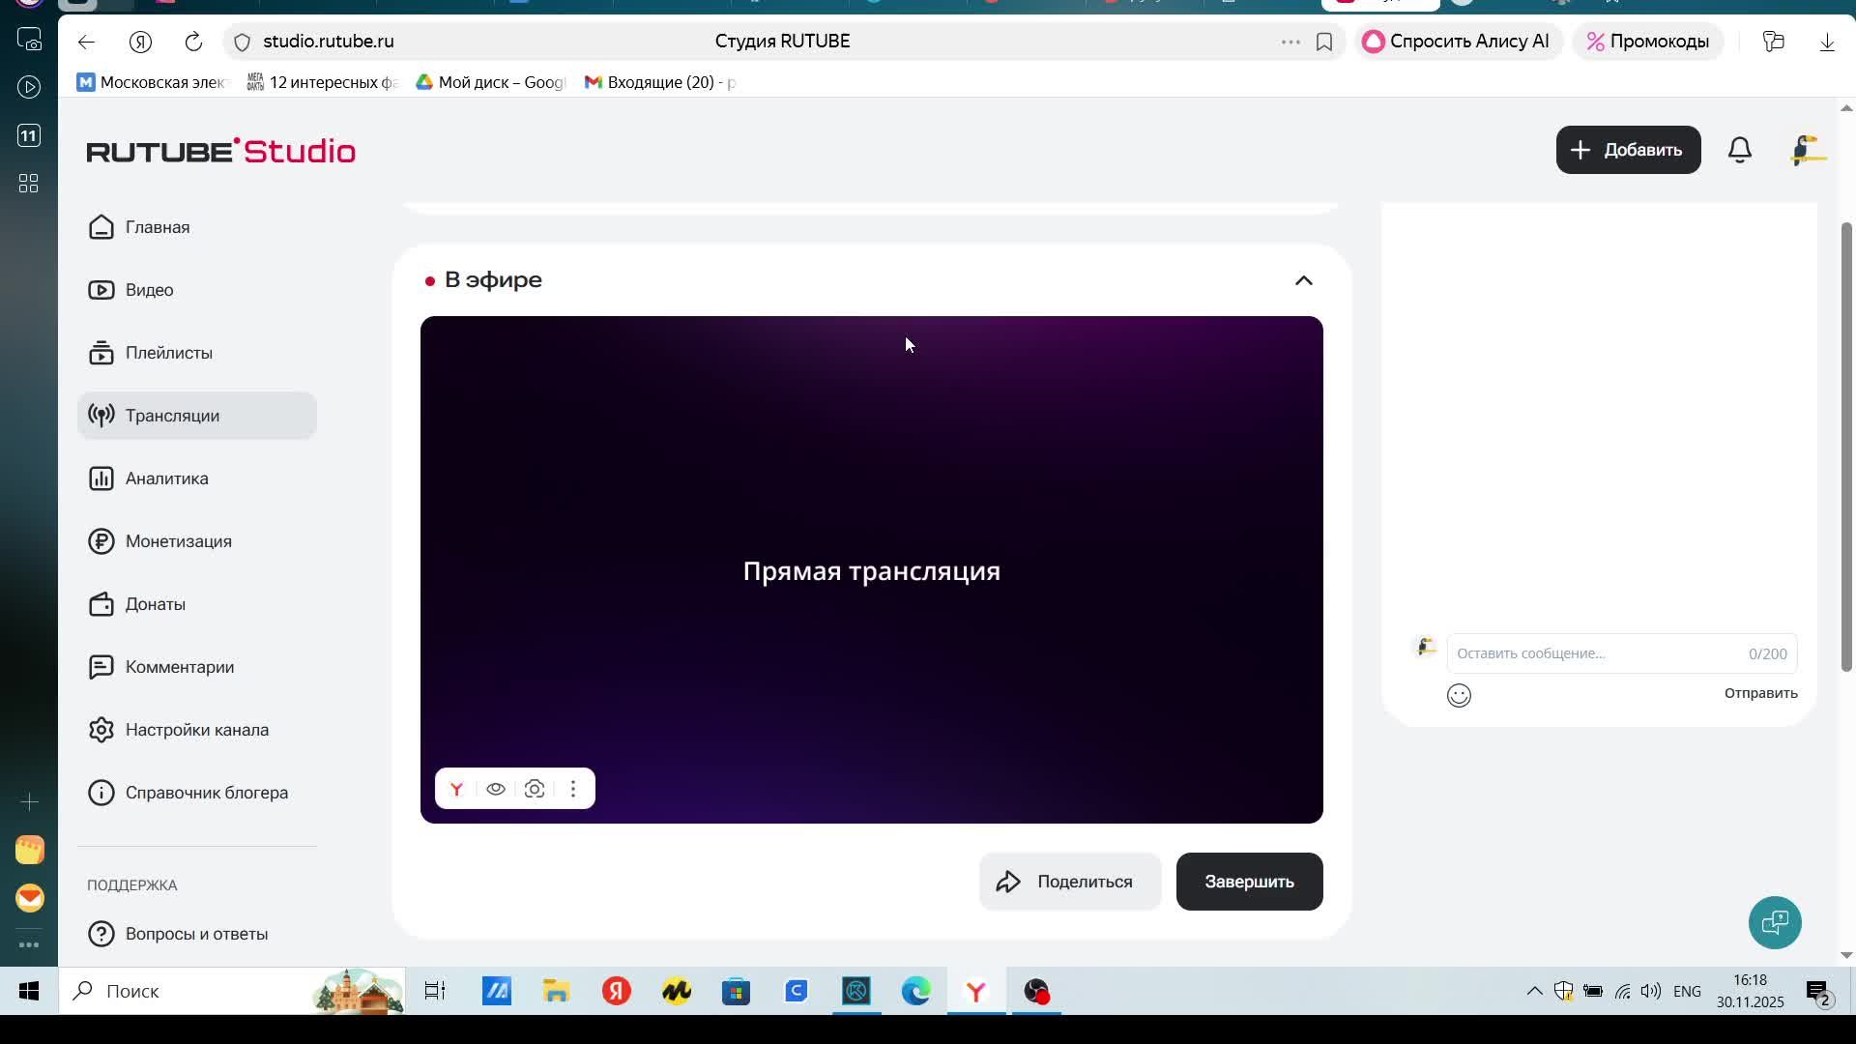Image resolution: width=1856 pixels, height=1044 pixels.
Task: Bookmark this page in the address bar
Action: 1324,42
